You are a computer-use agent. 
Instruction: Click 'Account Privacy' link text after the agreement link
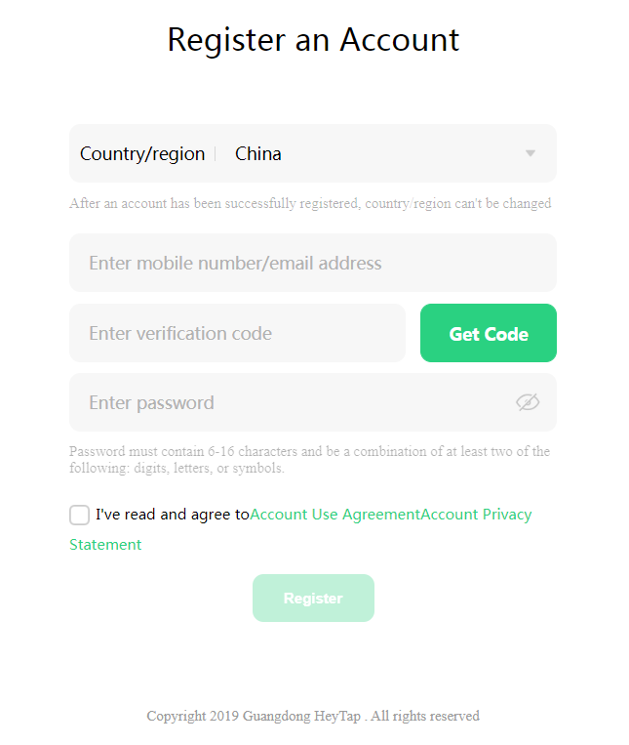tap(476, 515)
